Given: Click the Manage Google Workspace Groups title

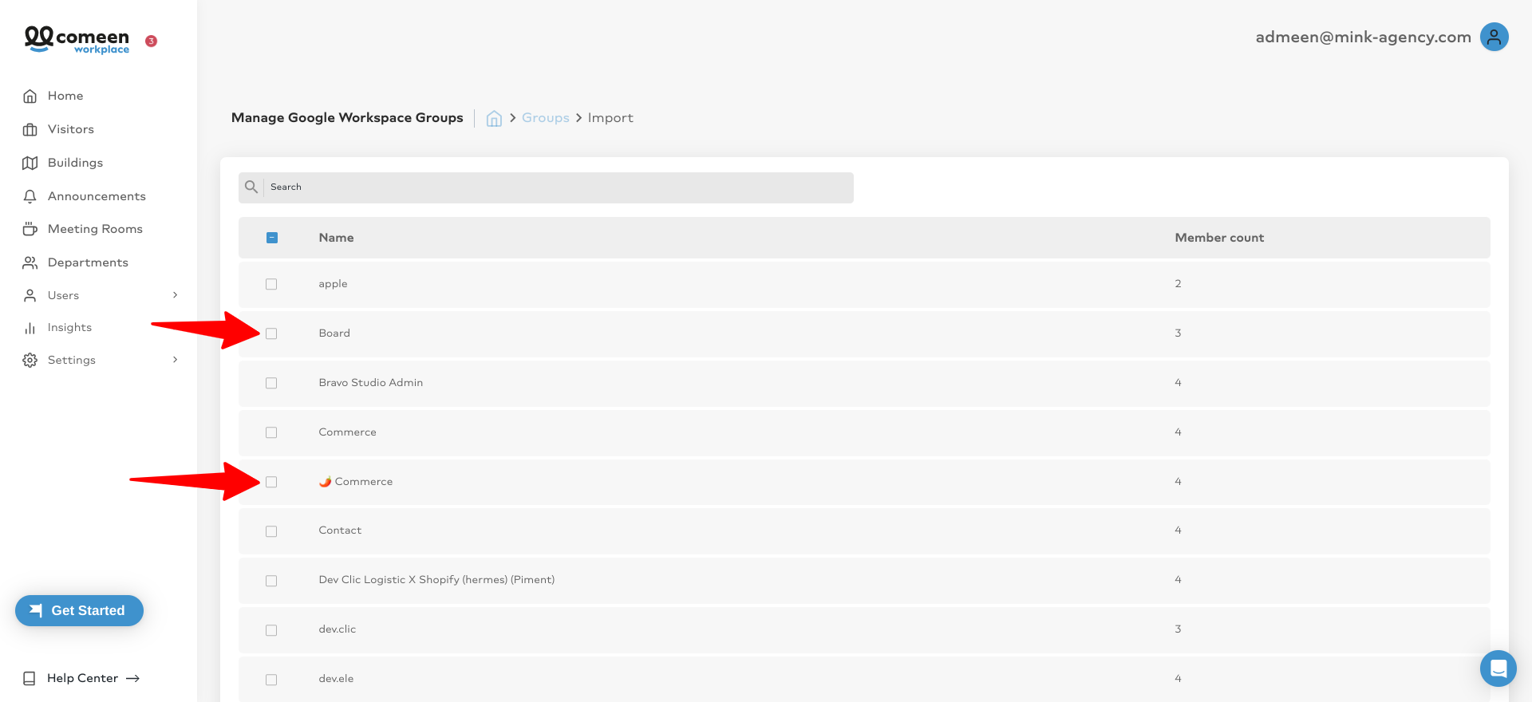Looking at the screenshot, I should [x=347, y=118].
